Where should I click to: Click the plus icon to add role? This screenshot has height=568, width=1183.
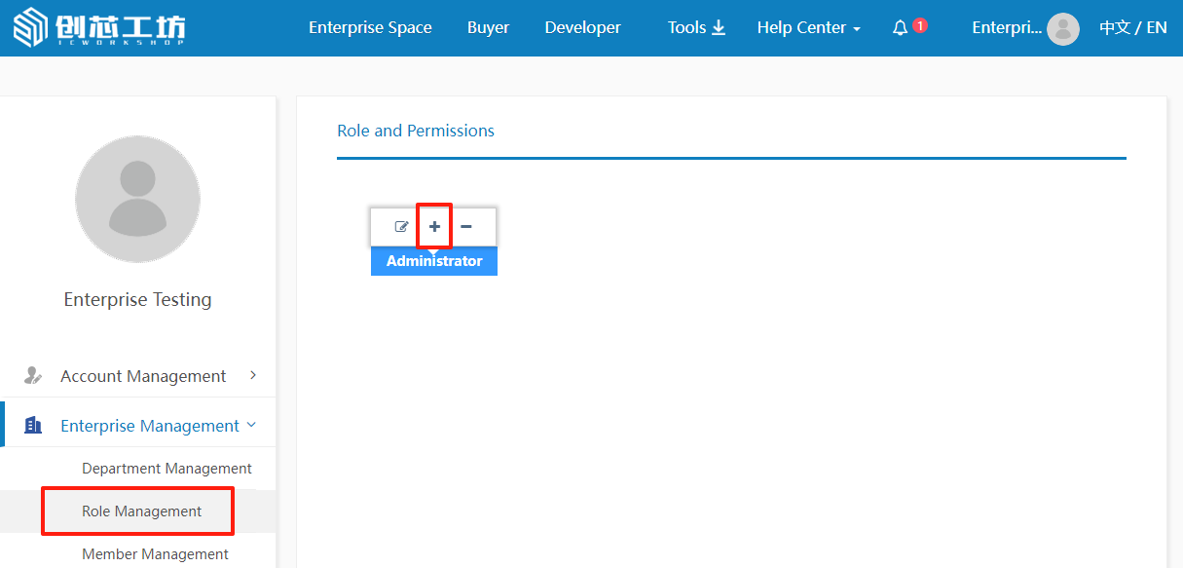(434, 226)
